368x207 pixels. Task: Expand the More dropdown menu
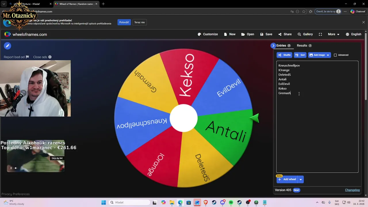[x=333, y=34]
